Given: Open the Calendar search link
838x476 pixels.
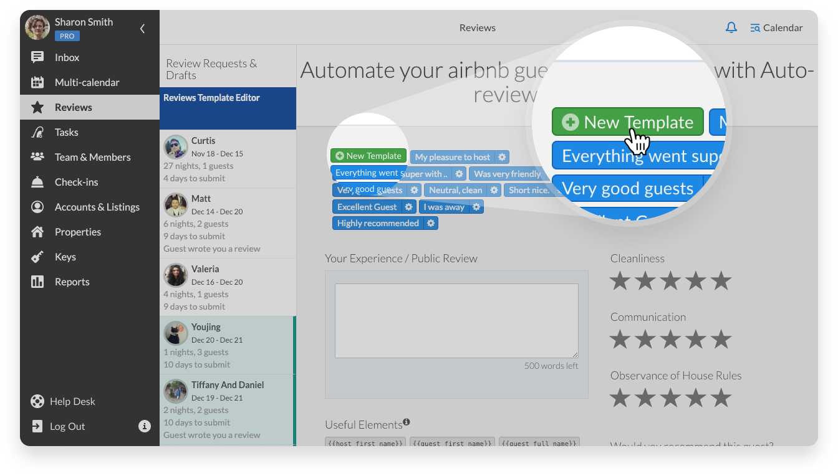Looking at the screenshot, I should 776,27.
